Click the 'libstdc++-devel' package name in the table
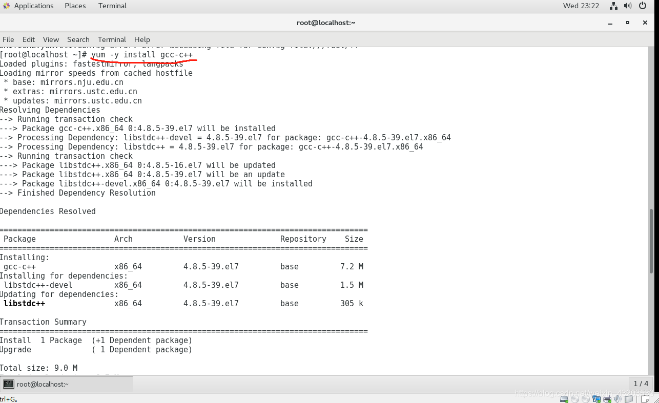 pyautogui.click(x=38, y=285)
